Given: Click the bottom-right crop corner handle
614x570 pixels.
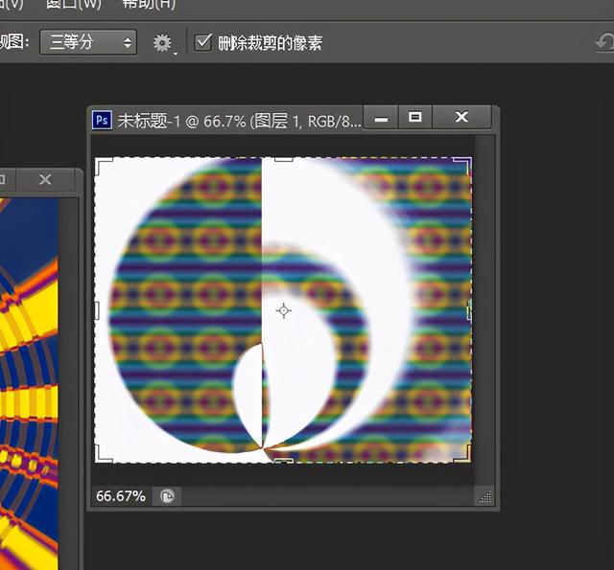Looking at the screenshot, I should pos(461,453).
